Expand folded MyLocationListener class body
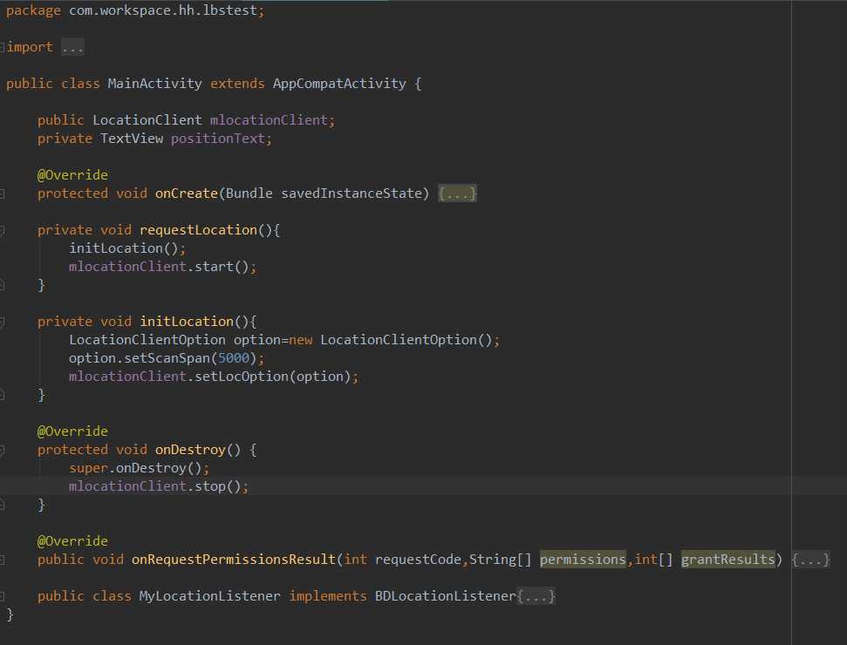 [536, 596]
